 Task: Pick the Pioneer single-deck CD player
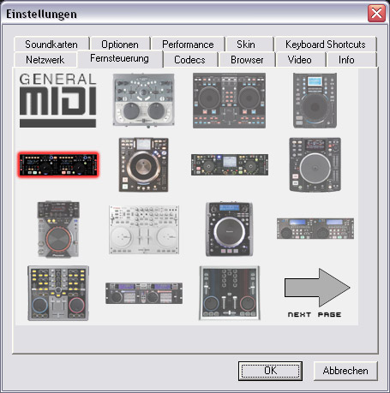58,229
